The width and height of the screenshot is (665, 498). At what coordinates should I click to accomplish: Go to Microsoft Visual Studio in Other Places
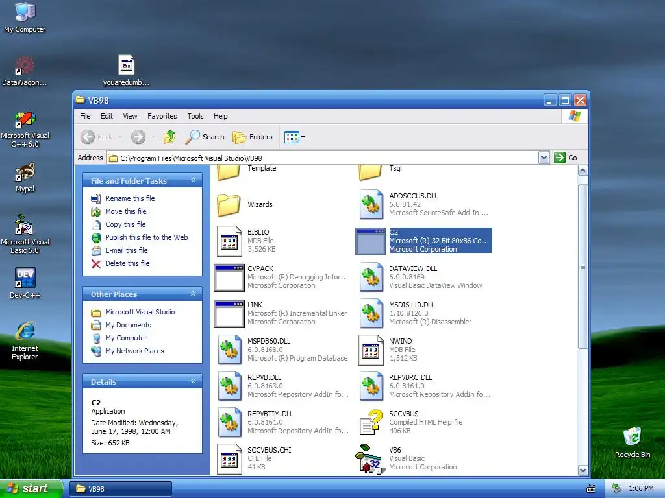140,312
